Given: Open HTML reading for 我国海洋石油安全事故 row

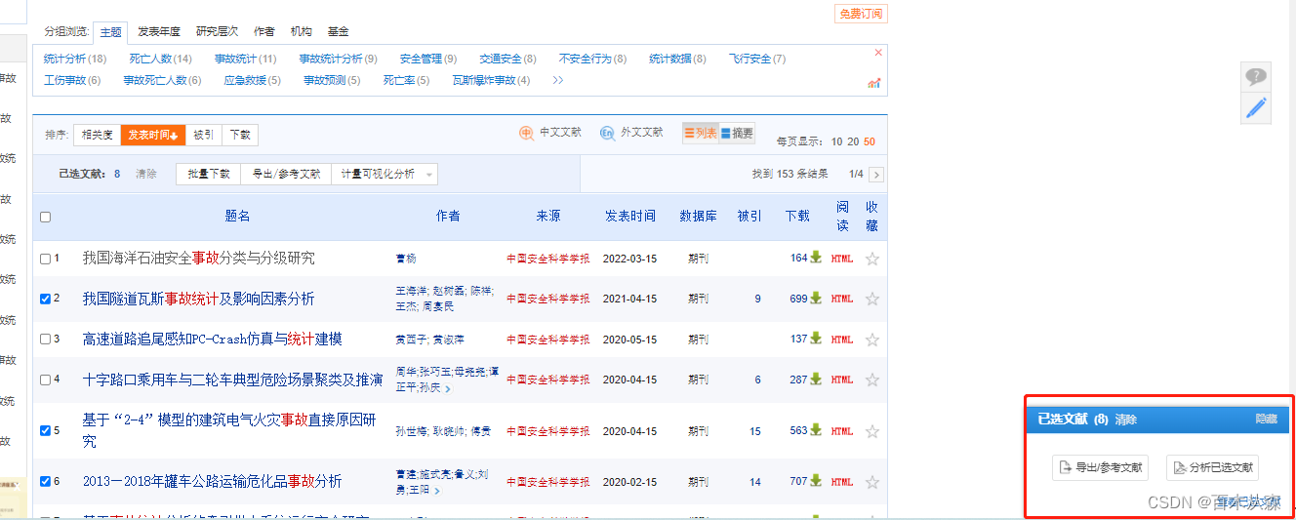Looking at the screenshot, I should [842, 259].
